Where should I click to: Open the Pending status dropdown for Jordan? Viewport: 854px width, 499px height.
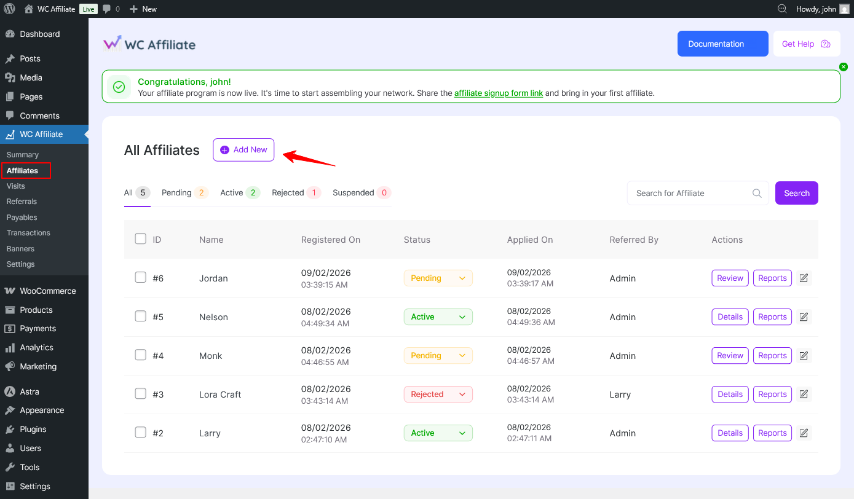point(438,278)
